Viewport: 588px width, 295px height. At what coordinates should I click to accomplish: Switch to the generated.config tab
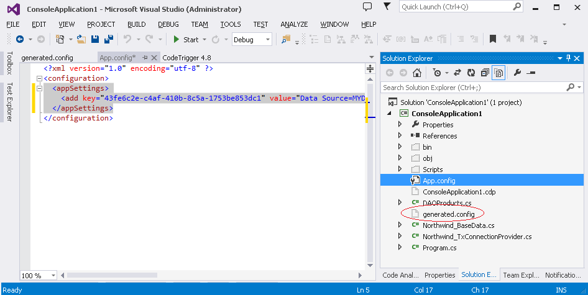(x=47, y=58)
